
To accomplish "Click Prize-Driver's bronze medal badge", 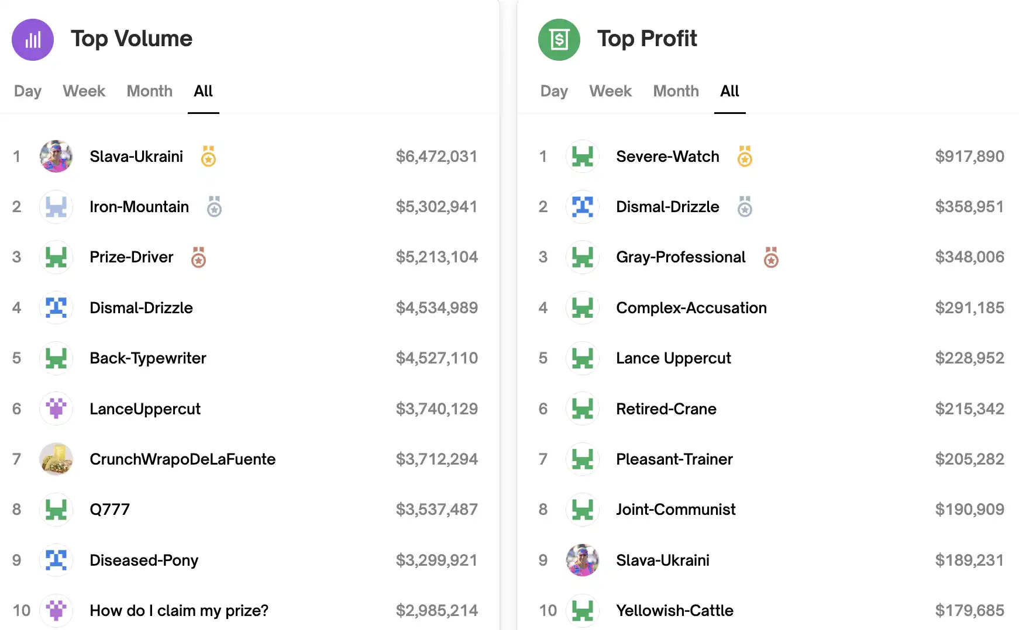I will click(198, 257).
